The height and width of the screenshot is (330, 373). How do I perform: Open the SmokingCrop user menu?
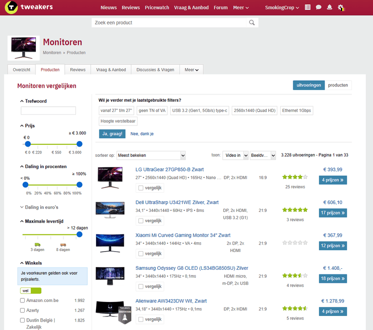pos(282,7)
